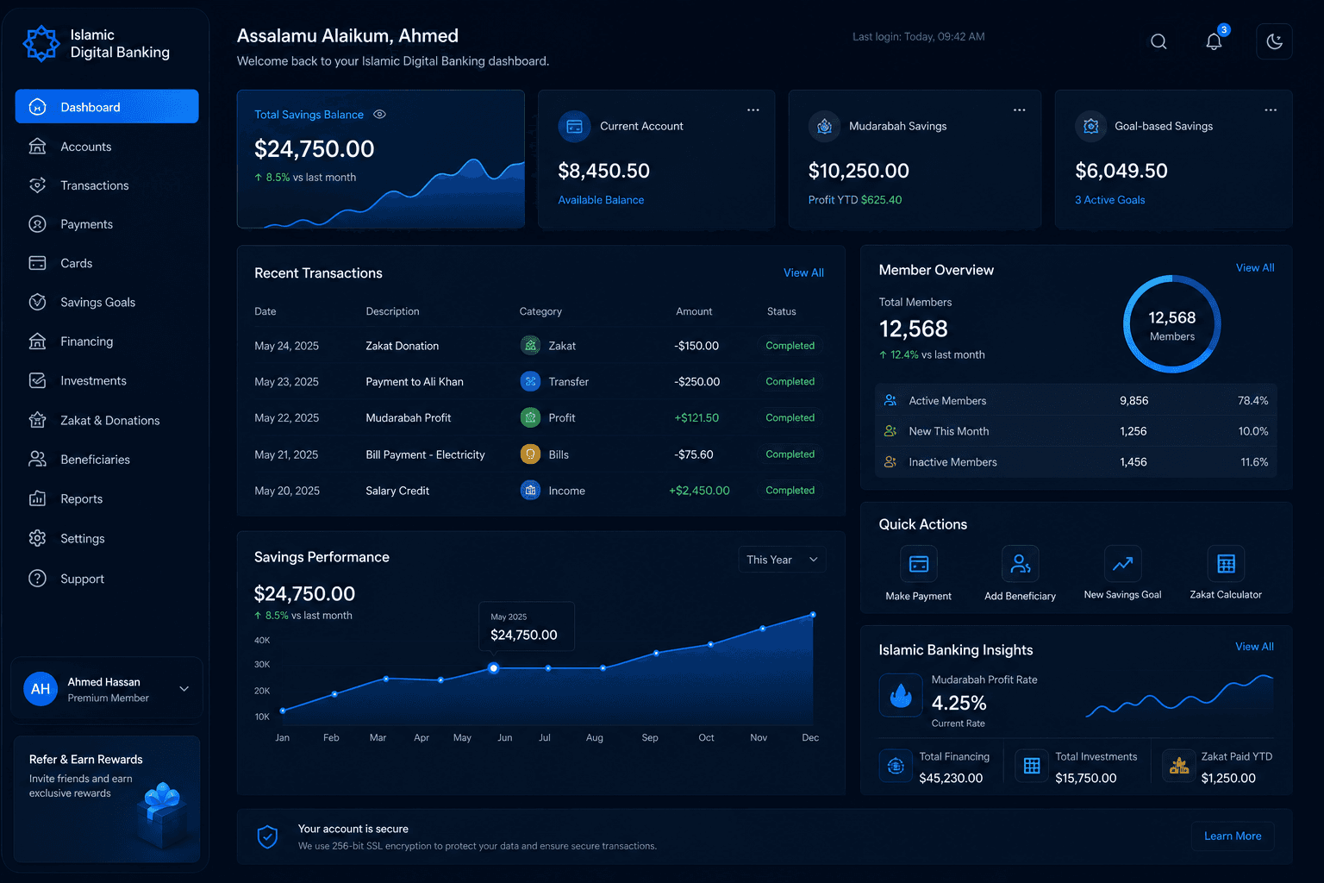The image size is (1324, 883).
Task: Toggle dark mode moon button
Action: pos(1274,41)
